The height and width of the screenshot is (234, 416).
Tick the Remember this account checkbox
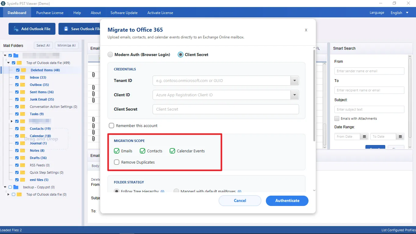pos(111,126)
